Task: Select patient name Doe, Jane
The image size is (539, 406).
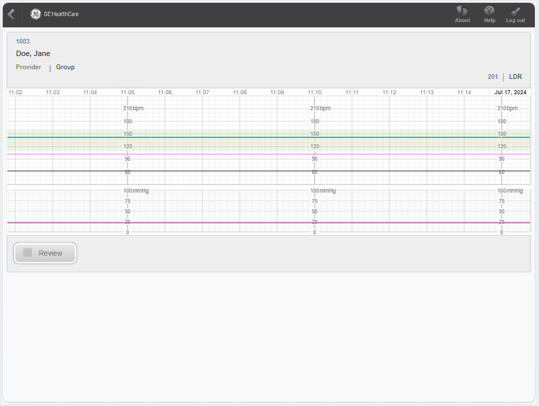Action: coord(33,53)
